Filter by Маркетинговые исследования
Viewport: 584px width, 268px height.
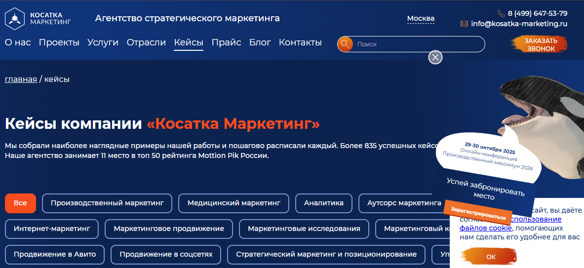coord(304,229)
